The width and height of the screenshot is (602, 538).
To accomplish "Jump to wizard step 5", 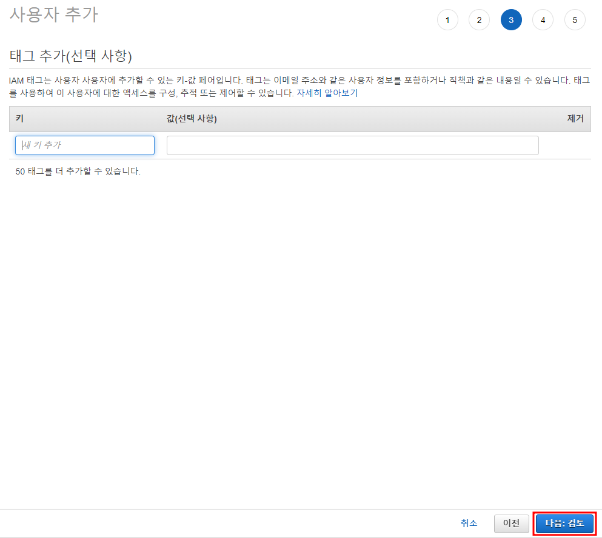I will 575,20.
